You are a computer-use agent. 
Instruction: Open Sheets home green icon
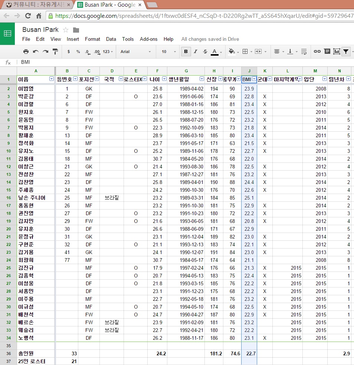coord(7,33)
